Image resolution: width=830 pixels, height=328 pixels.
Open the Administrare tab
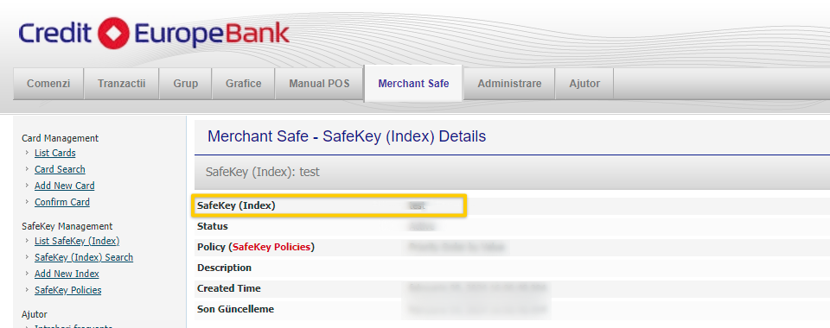509,84
